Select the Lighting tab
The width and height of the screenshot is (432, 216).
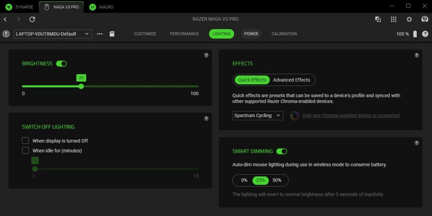[x=221, y=34]
